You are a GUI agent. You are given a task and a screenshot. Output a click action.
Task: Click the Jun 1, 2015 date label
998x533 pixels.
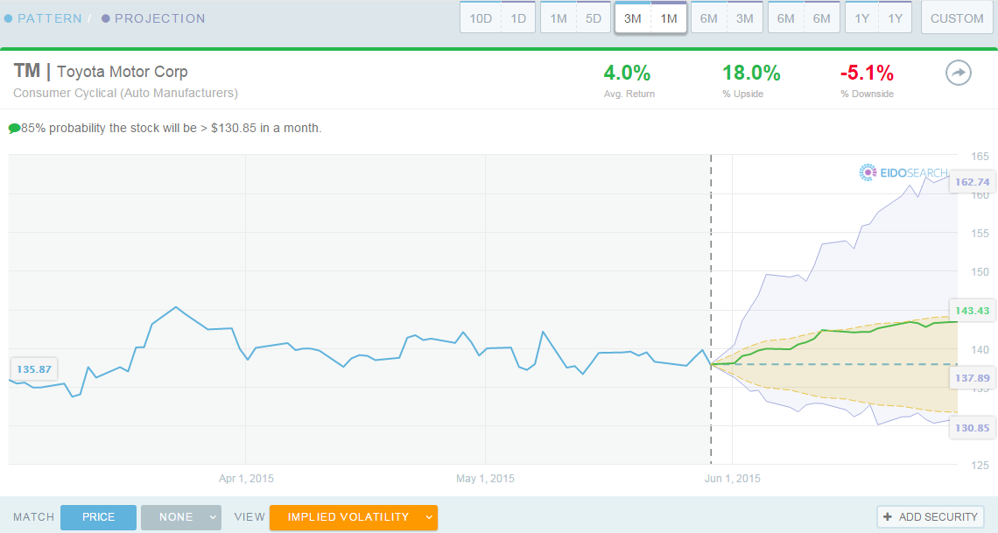(733, 479)
